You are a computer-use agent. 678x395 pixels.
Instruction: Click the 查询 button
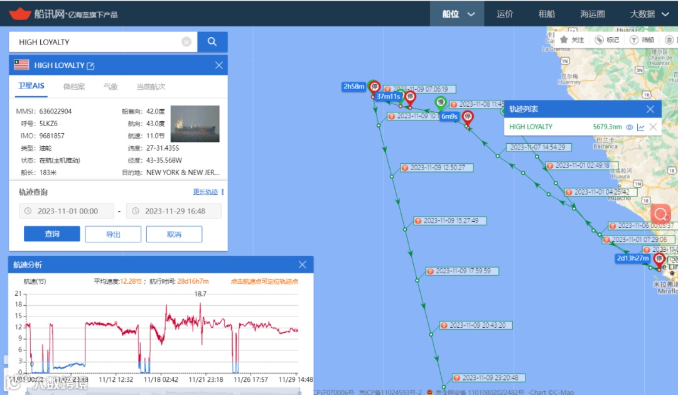pyautogui.click(x=52, y=234)
